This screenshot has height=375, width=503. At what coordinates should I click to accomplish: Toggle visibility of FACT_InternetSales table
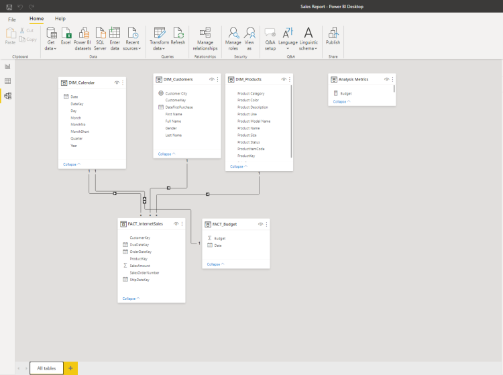click(x=176, y=224)
